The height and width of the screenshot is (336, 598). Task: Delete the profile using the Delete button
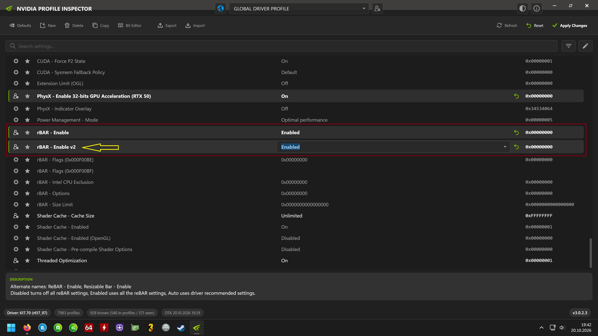click(74, 26)
